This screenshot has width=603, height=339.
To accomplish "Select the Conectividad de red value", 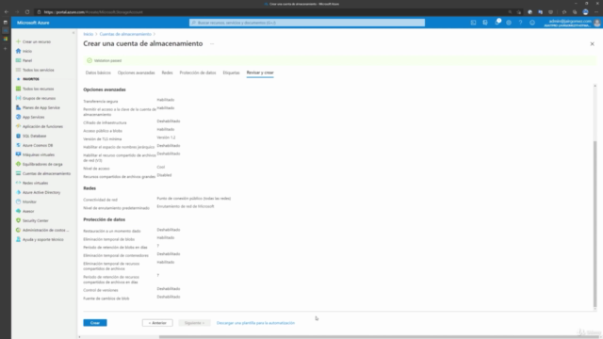I will 194,199.
